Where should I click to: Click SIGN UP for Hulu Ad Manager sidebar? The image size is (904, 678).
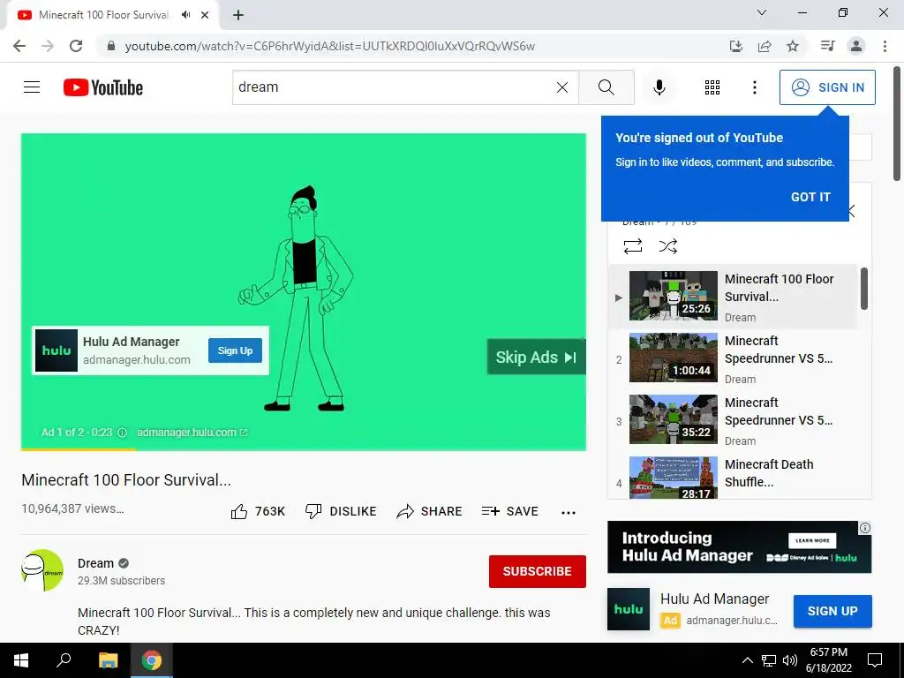tap(832, 611)
